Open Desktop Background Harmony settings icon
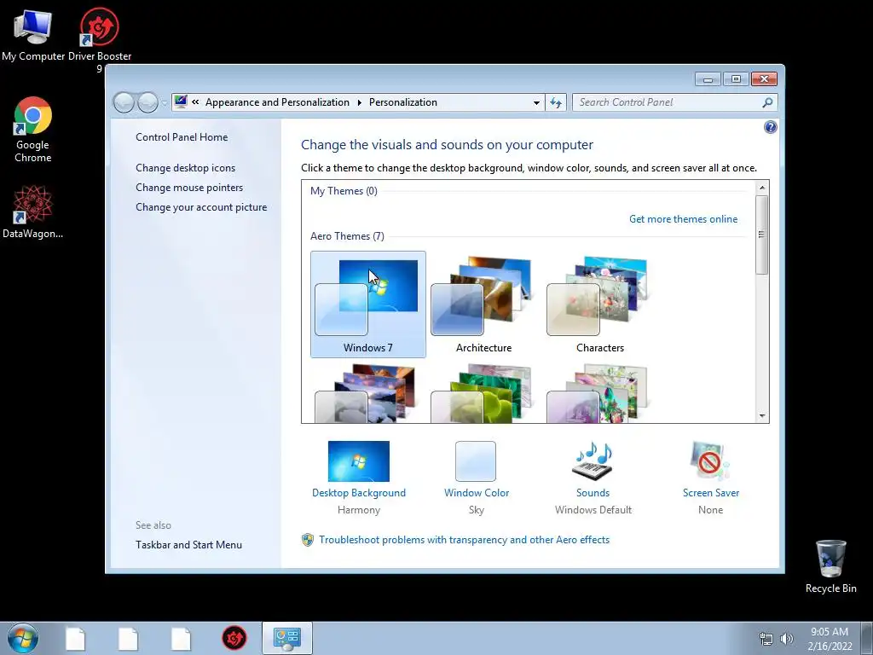873x655 pixels. 359,461
